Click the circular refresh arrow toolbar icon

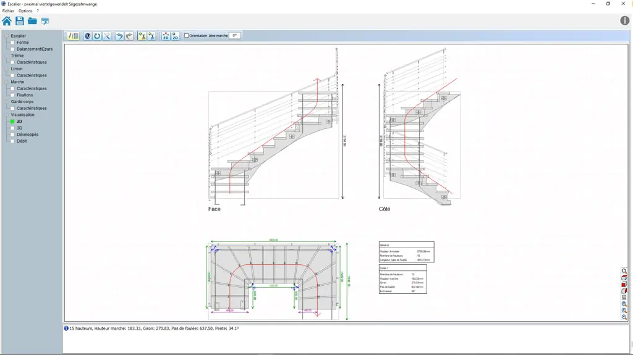[x=97, y=36]
